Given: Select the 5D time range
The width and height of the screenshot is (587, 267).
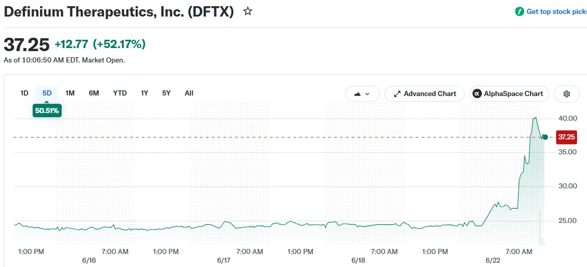Looking at the screenshot, I should [x=47, y=93].
